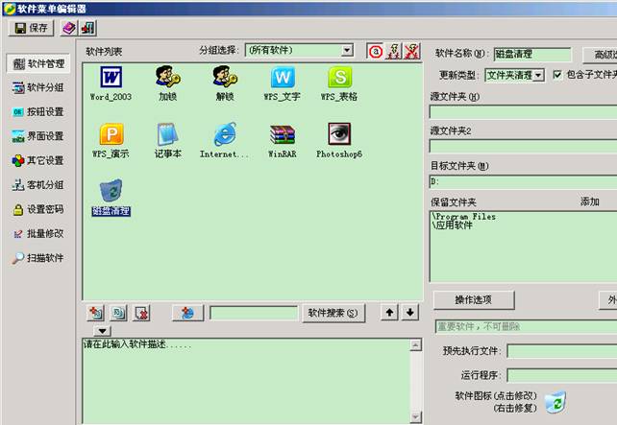Click the Save (保存) toolbar button
Viewport: 617px width, 425px height.
(31, 28)
